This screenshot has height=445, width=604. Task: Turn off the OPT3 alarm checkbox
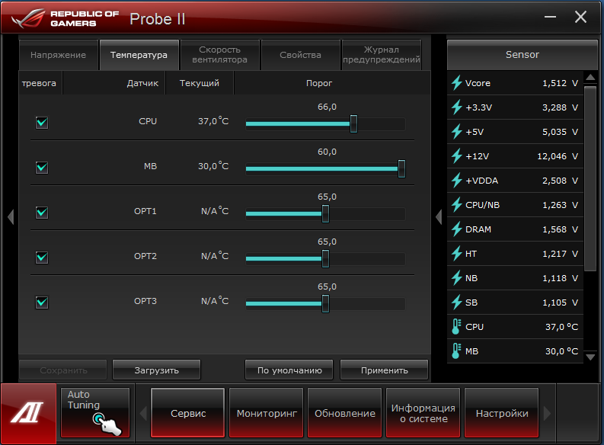(42, 302)
